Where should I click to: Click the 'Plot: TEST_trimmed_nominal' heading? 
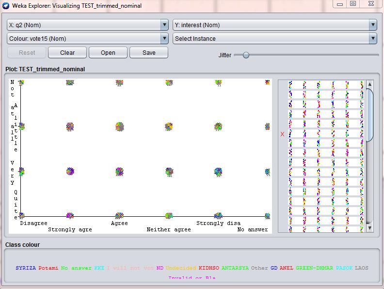[45, 69]
